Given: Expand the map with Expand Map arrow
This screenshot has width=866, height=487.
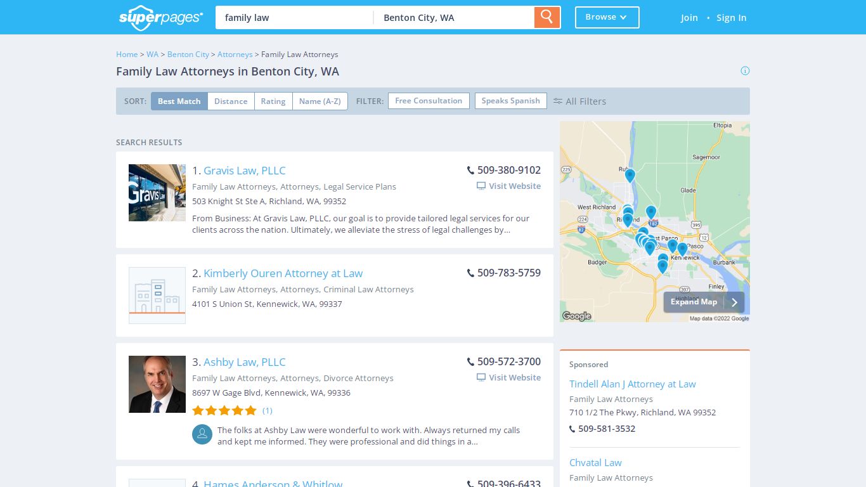Looking at the screenshot, I should tap(704, 302).
